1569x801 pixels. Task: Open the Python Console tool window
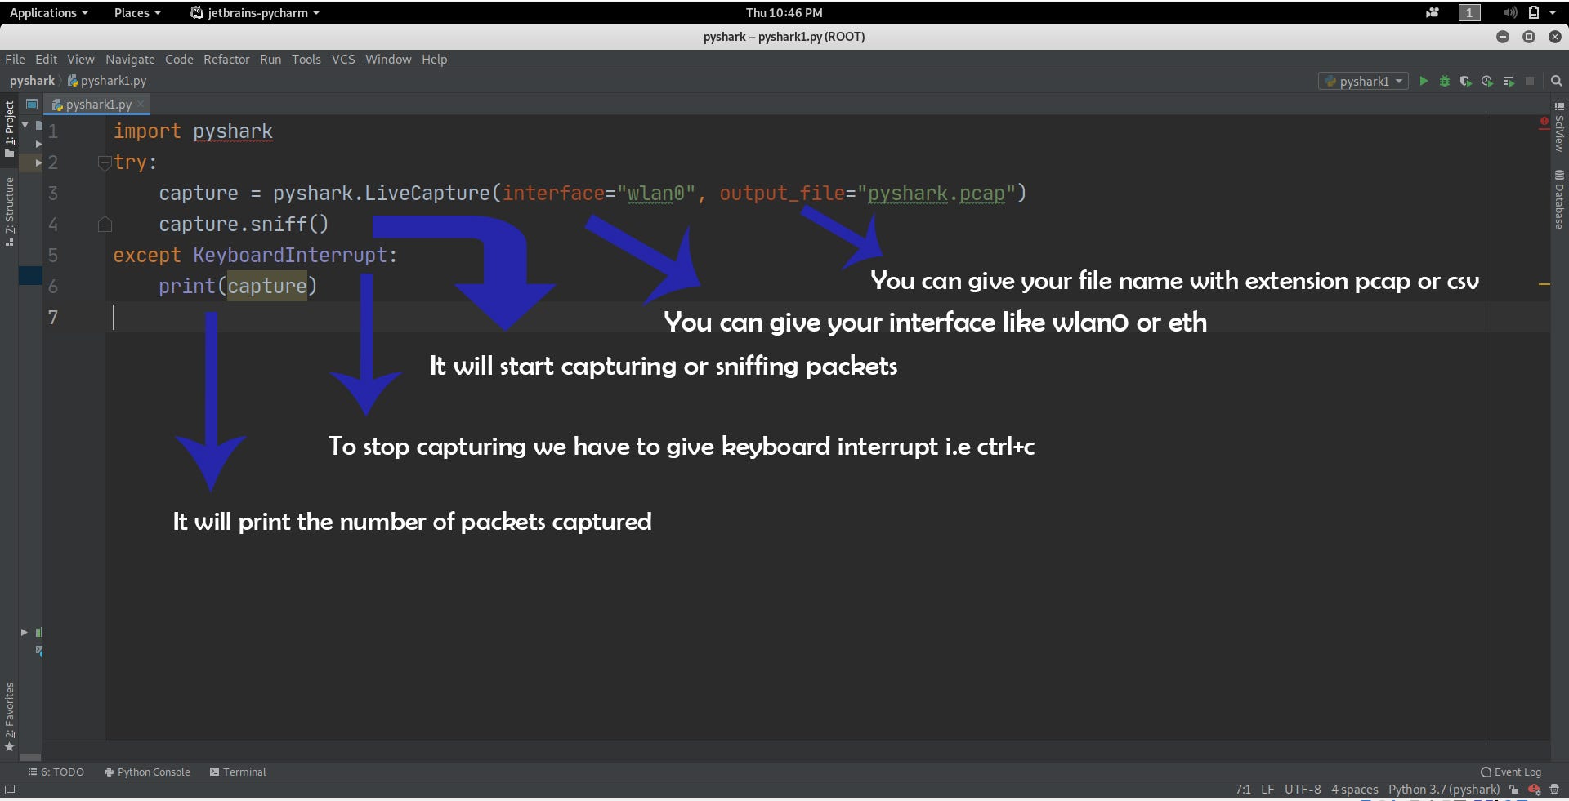(147, 772)
